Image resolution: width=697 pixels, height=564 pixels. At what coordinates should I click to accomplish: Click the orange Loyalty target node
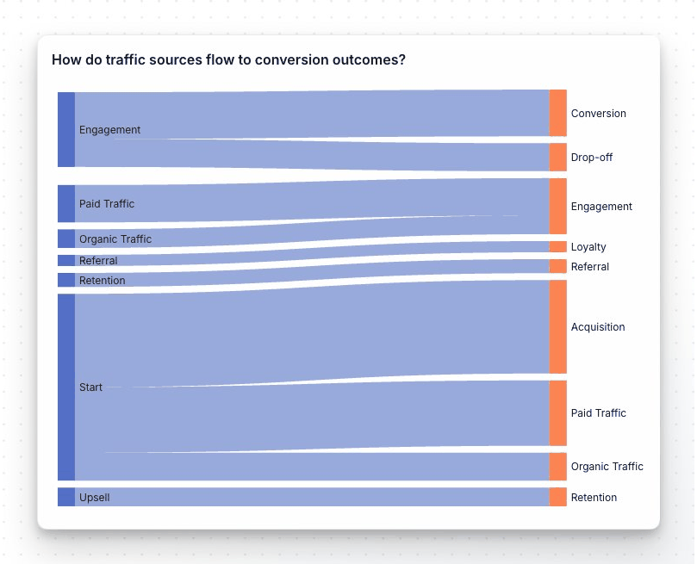click(x=558, y=246)
